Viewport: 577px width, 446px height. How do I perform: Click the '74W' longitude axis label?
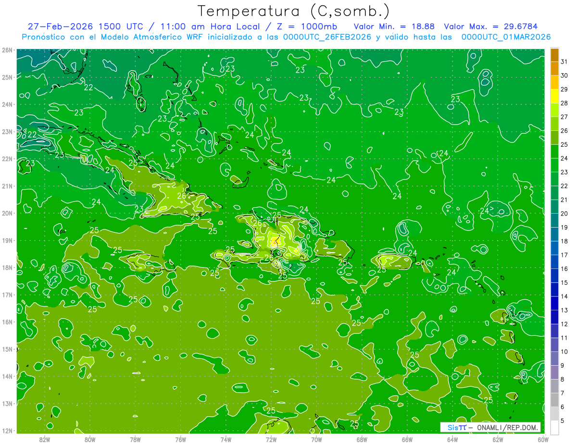226,439
